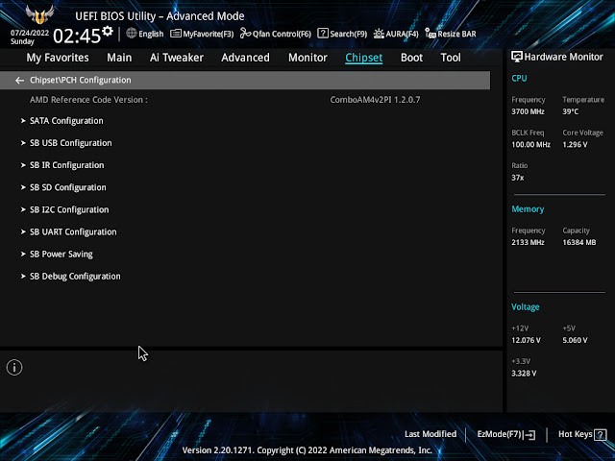Open Search(F9)
The width and height of the screenshot is (615, 461).
[342, 34]
